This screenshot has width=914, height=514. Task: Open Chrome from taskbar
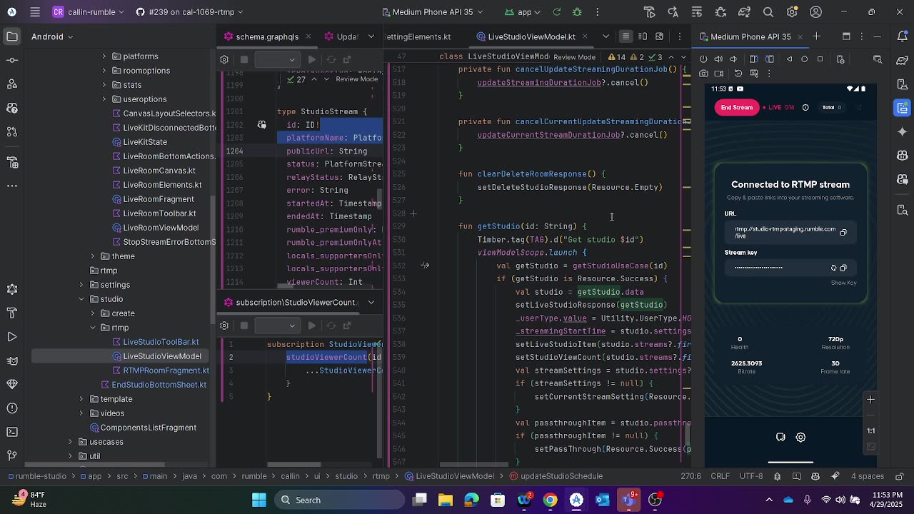(x=550, y=500)
